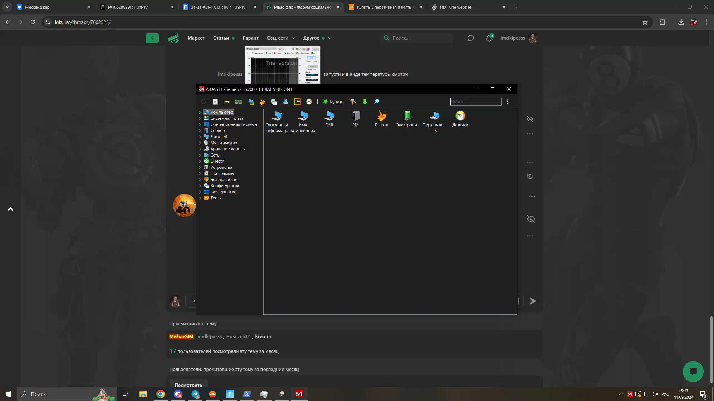714x401 pixels.
Task: Click the user profile icon in AIDA64 toolbar
Action: (x=286, y=102)
